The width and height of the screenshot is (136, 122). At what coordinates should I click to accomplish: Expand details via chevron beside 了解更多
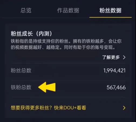[x=124, y=57]
